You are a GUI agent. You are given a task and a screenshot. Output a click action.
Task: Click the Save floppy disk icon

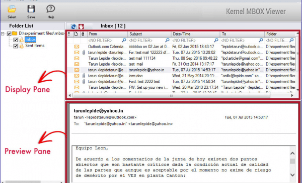point(31,9)
